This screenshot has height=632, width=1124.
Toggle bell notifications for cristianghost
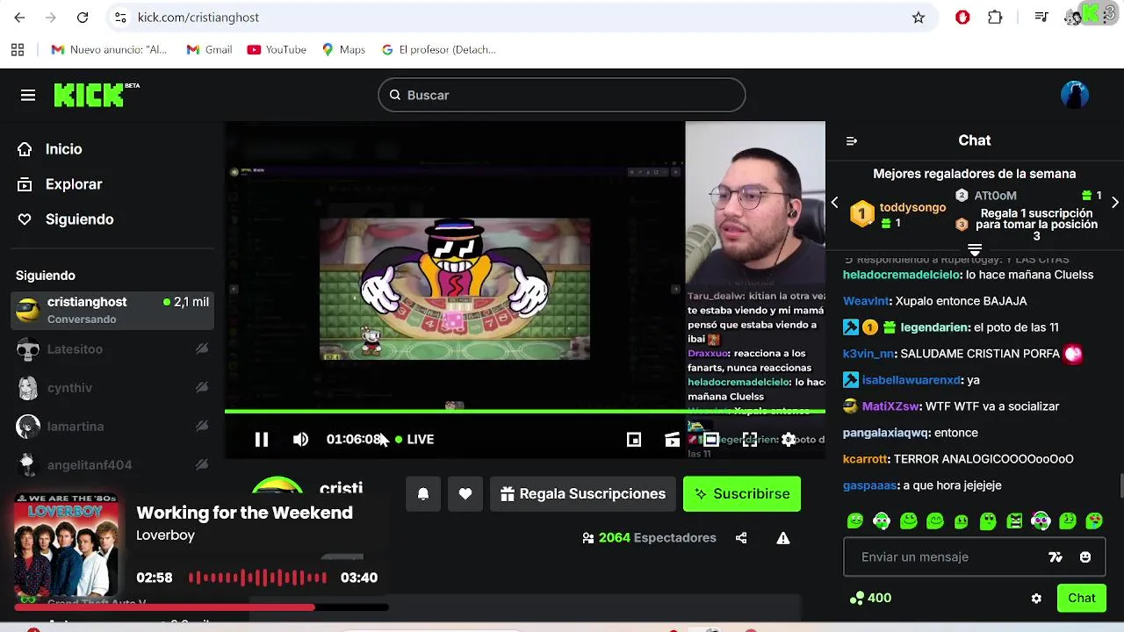coord(423,494)
